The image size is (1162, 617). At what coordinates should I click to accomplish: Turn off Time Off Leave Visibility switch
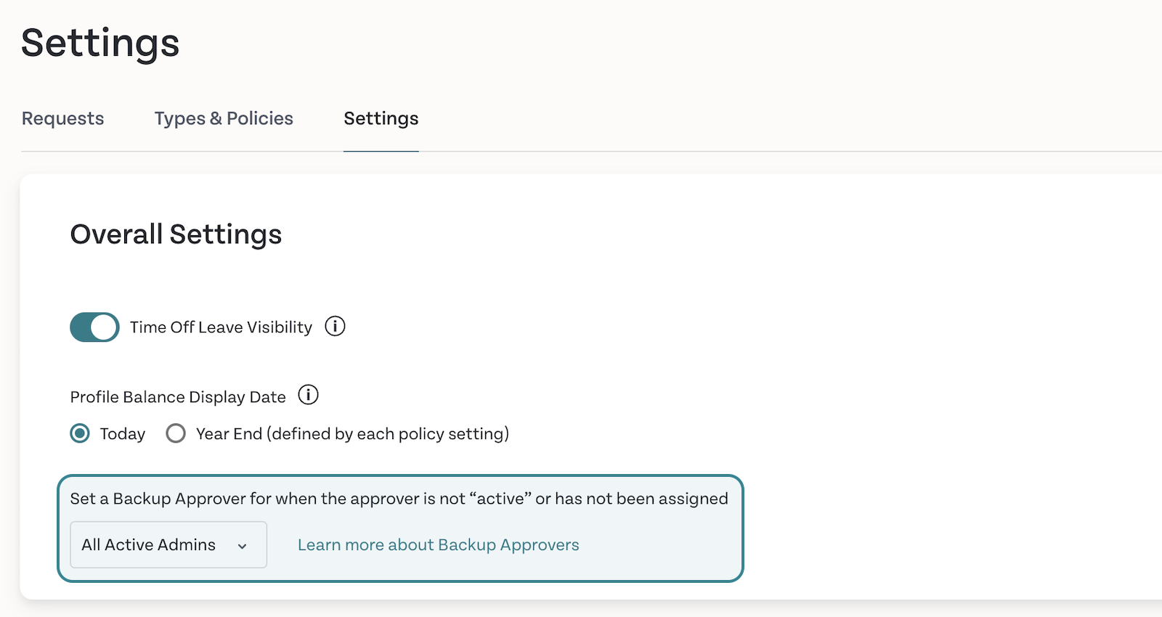tap(94, 327)
